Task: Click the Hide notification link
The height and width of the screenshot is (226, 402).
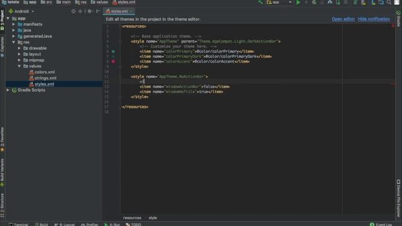Action: click(374, 19)
